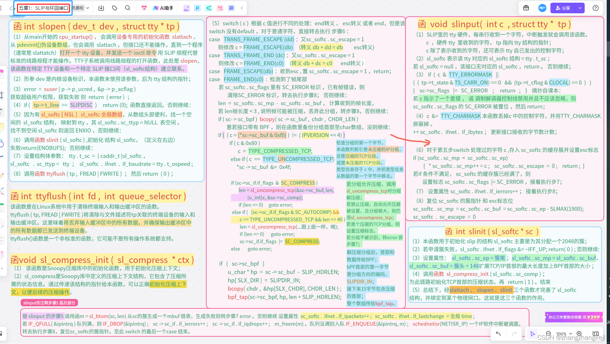Image resolution: width=610 pixels, height=344 pixels.
Task: Open the pink calendar check-in icon
Action: tap(144, 8)
